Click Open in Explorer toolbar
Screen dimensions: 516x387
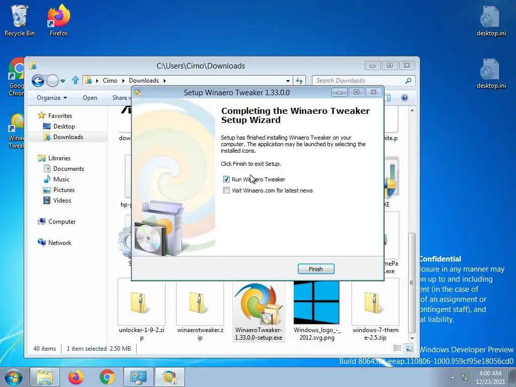click(90, 98)
